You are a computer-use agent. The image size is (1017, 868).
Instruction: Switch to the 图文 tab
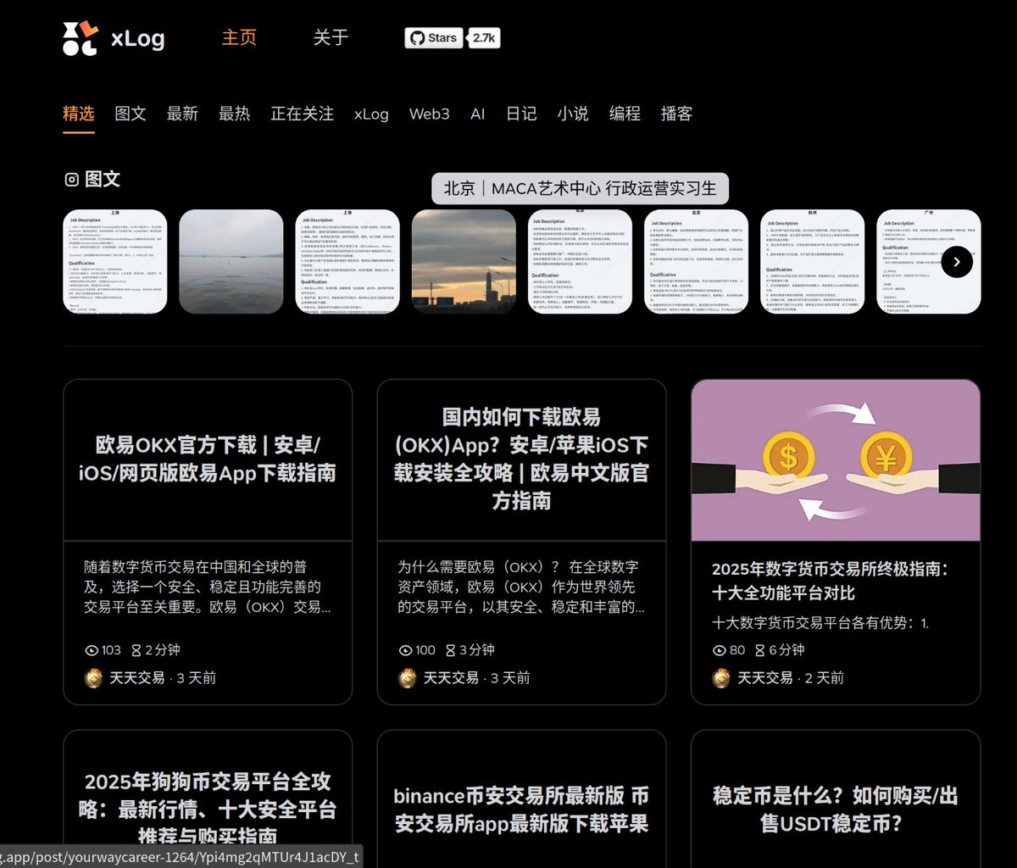click(131, 114)
